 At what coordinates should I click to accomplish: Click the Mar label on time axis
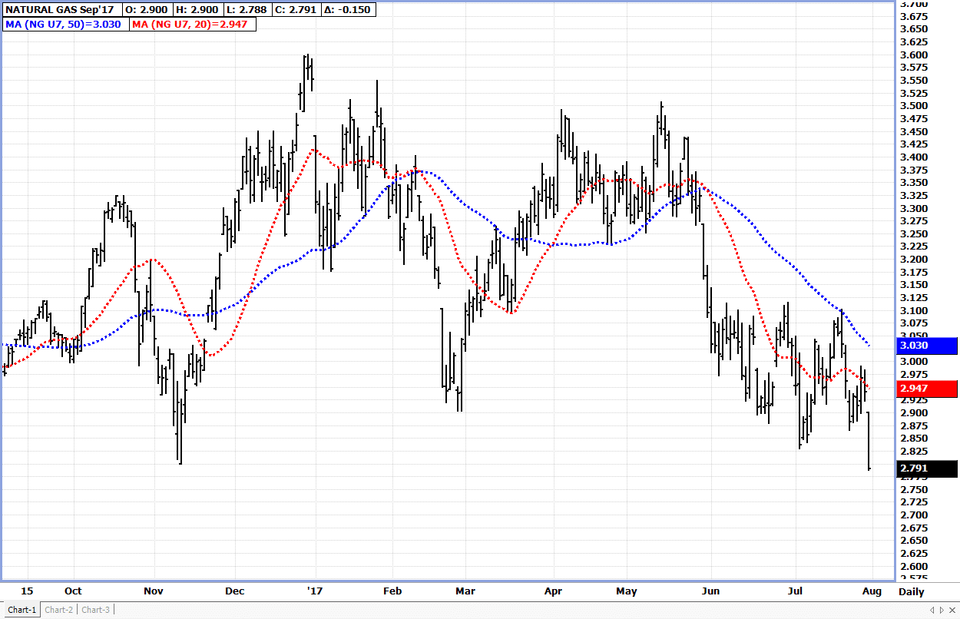click(465, 591)
